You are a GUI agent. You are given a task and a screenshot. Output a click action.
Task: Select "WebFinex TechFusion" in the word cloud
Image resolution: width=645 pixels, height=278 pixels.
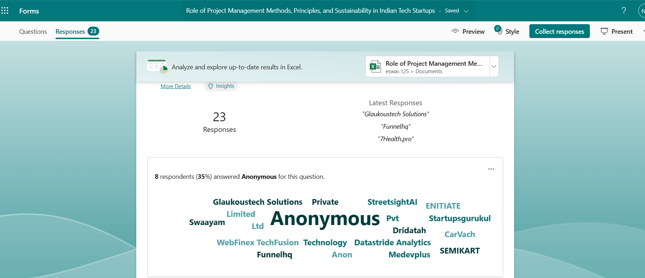(258, 242)
